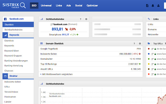Image resolution: width=166 pixels, height=104 pixels.
Task: Click Top-10 Rankings in Domain-Überblick
Action: pyautogui.click(x=49, y=64)
